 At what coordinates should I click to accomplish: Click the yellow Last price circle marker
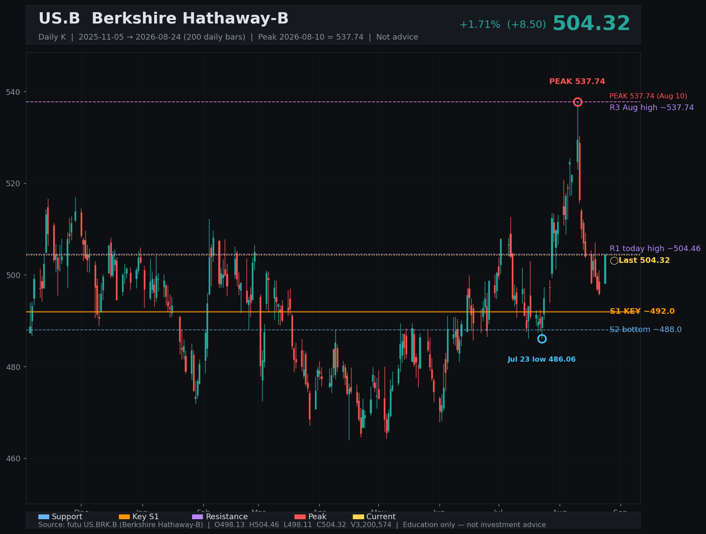tap(614, 261)
